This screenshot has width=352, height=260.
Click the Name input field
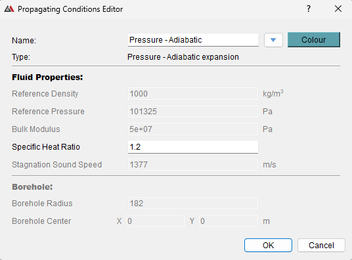(193, 40)
